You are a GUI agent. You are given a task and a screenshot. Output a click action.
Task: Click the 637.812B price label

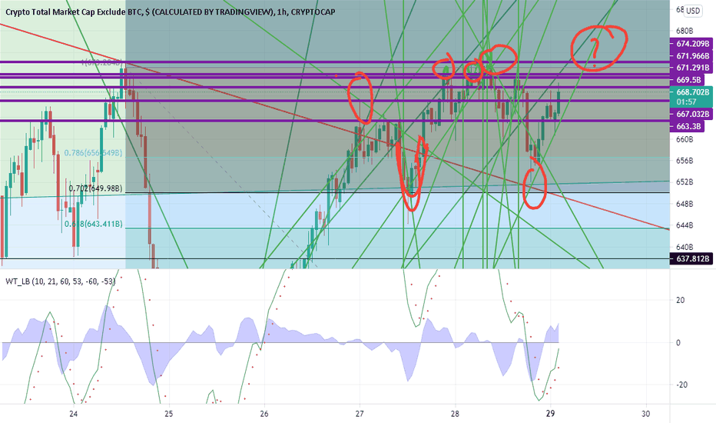pos(693,259)
